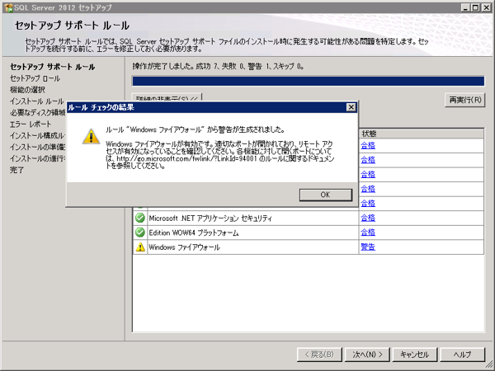Select セットアップ ロール in the sidebar
Viewport: 495px width, 371px height.
tap(35, 78)
